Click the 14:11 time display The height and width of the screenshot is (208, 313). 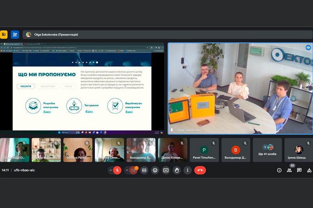5,170
